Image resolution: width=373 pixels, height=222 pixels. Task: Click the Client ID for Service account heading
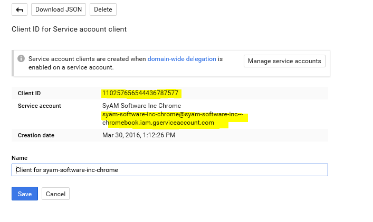tap(69, 29)
